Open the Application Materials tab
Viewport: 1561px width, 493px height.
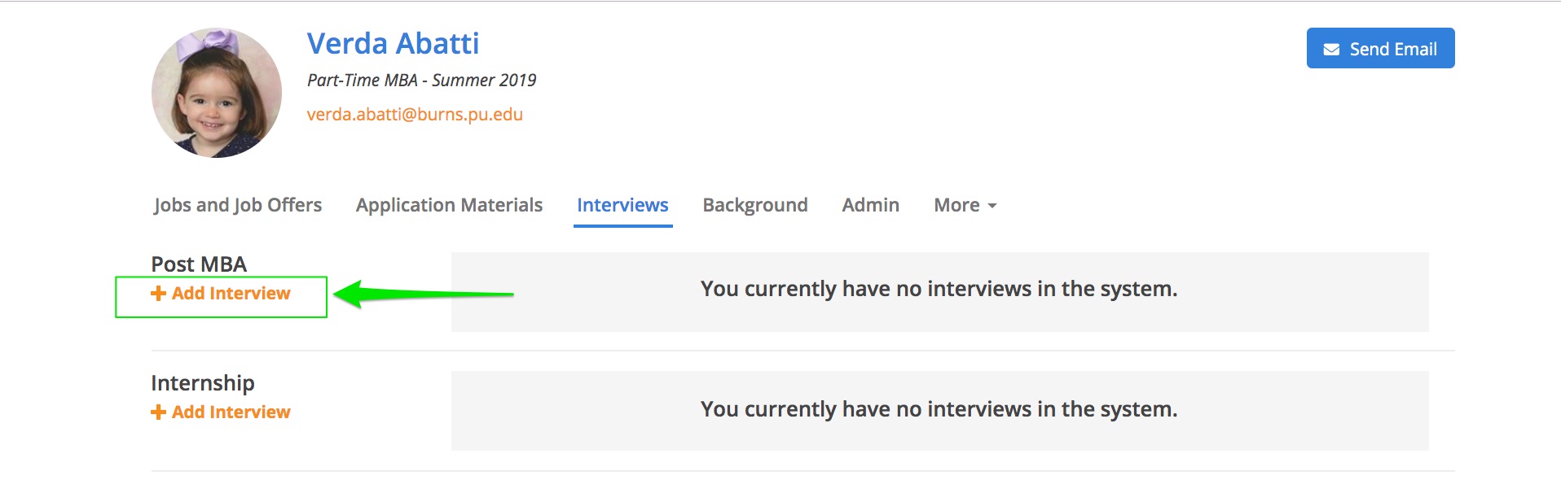[449, 205]
